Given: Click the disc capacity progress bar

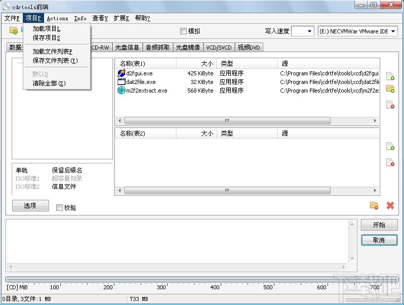Looking at the screenshot, I should (x=203, y=279).
